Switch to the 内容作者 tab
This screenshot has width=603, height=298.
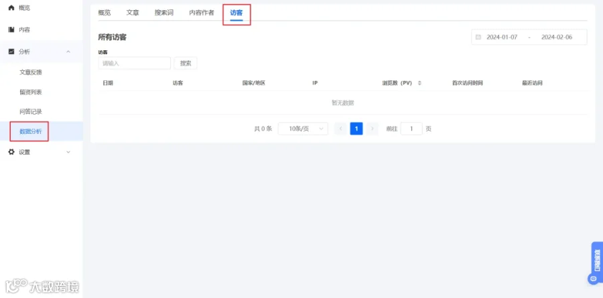point(202,12)
